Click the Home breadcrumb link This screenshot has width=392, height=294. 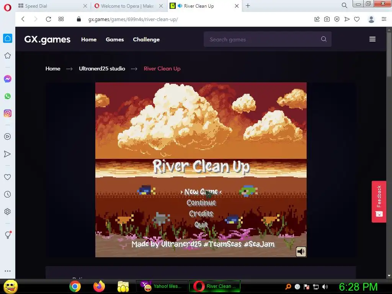(53, 69)
